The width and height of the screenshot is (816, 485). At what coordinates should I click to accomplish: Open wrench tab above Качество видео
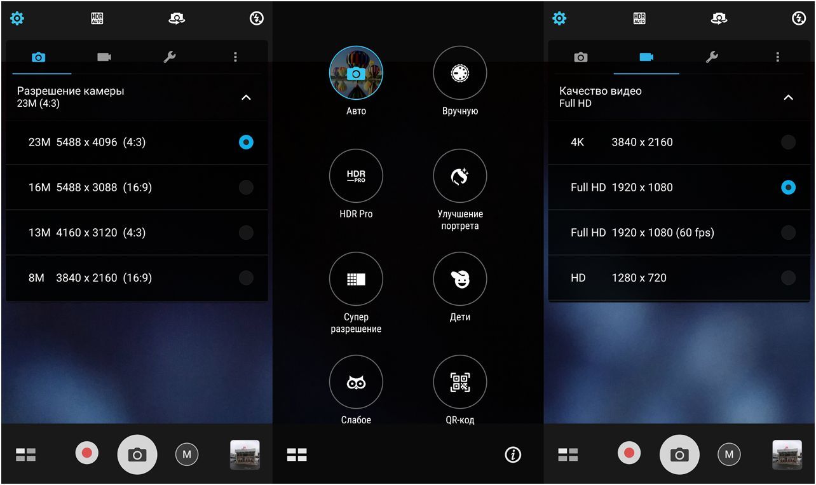click(x=712, y=57)
